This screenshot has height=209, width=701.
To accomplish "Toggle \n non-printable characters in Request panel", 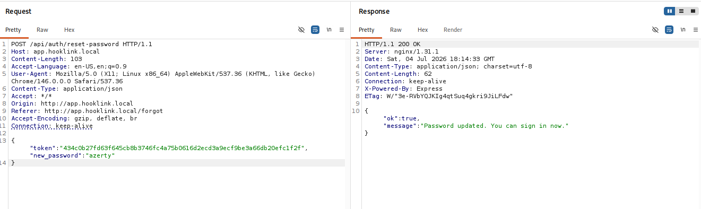I will point(329,30).
